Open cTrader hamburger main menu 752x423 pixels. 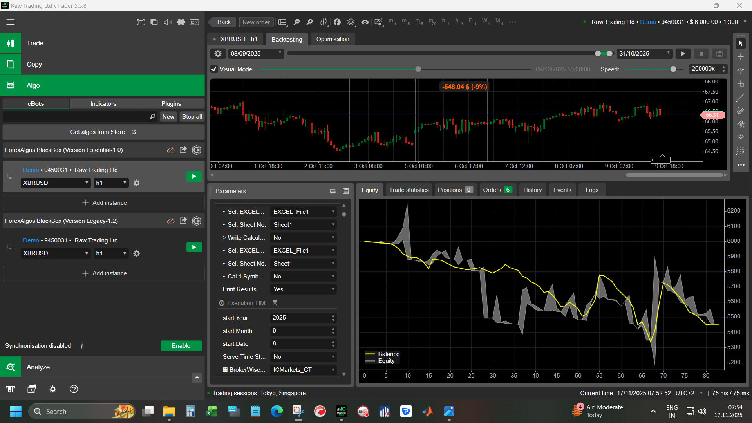coord(11,22)
